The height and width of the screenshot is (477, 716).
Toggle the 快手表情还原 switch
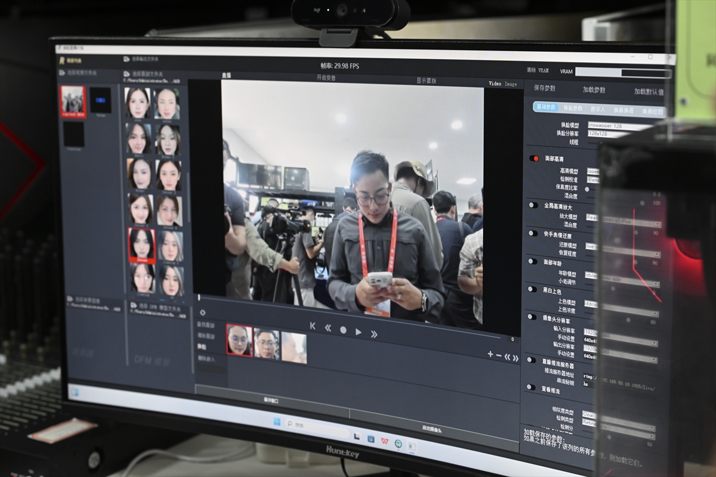coord(532,233)
